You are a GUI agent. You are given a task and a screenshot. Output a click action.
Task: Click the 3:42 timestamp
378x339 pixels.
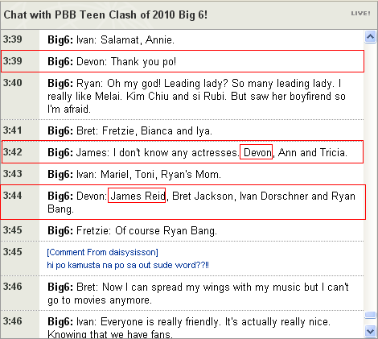tap(13, 152)
